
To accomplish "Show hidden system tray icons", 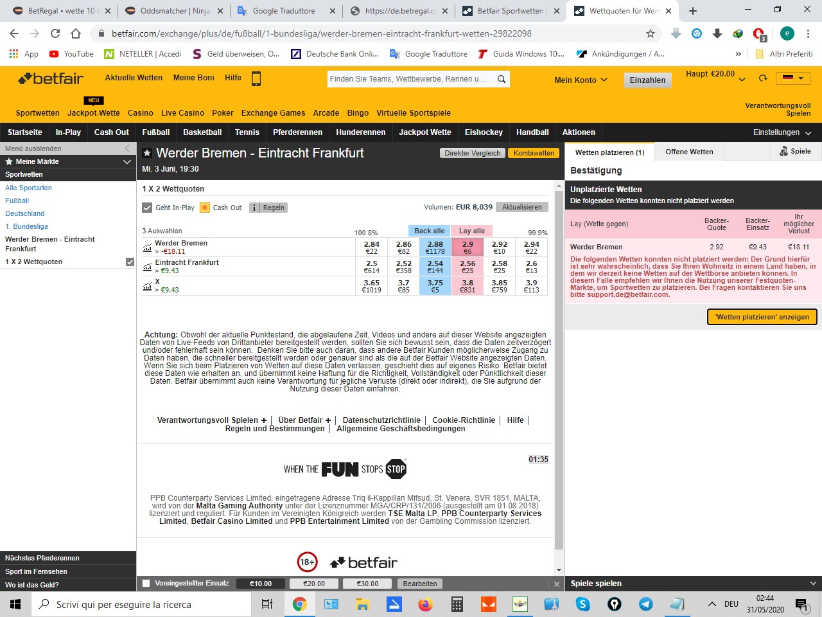I will (712, 604).
